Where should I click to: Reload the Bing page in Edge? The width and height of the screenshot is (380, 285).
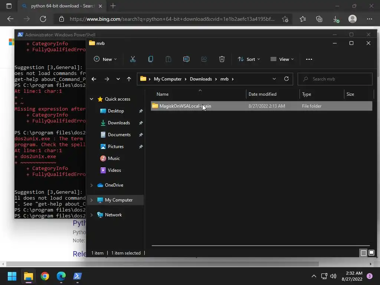[43, 19]
